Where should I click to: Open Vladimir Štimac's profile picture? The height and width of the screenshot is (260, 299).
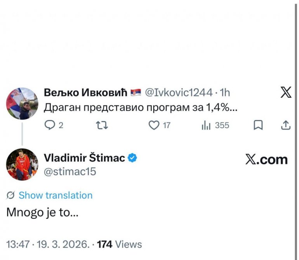click(x=22, y=165)
